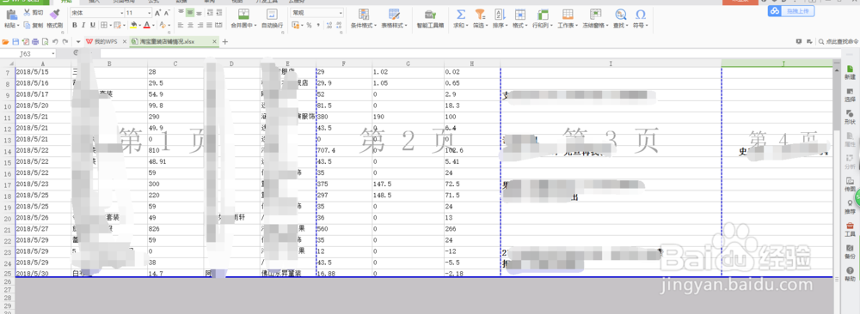Open the cell borders dropdown arrow
The image size is (860, 314).
click(110, 26)
